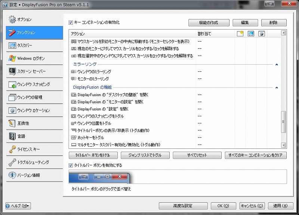Viewport: 299px width, 215px height.
Task: Select DisplayFusion の "設定" を開く row
Action: (175, 109)
